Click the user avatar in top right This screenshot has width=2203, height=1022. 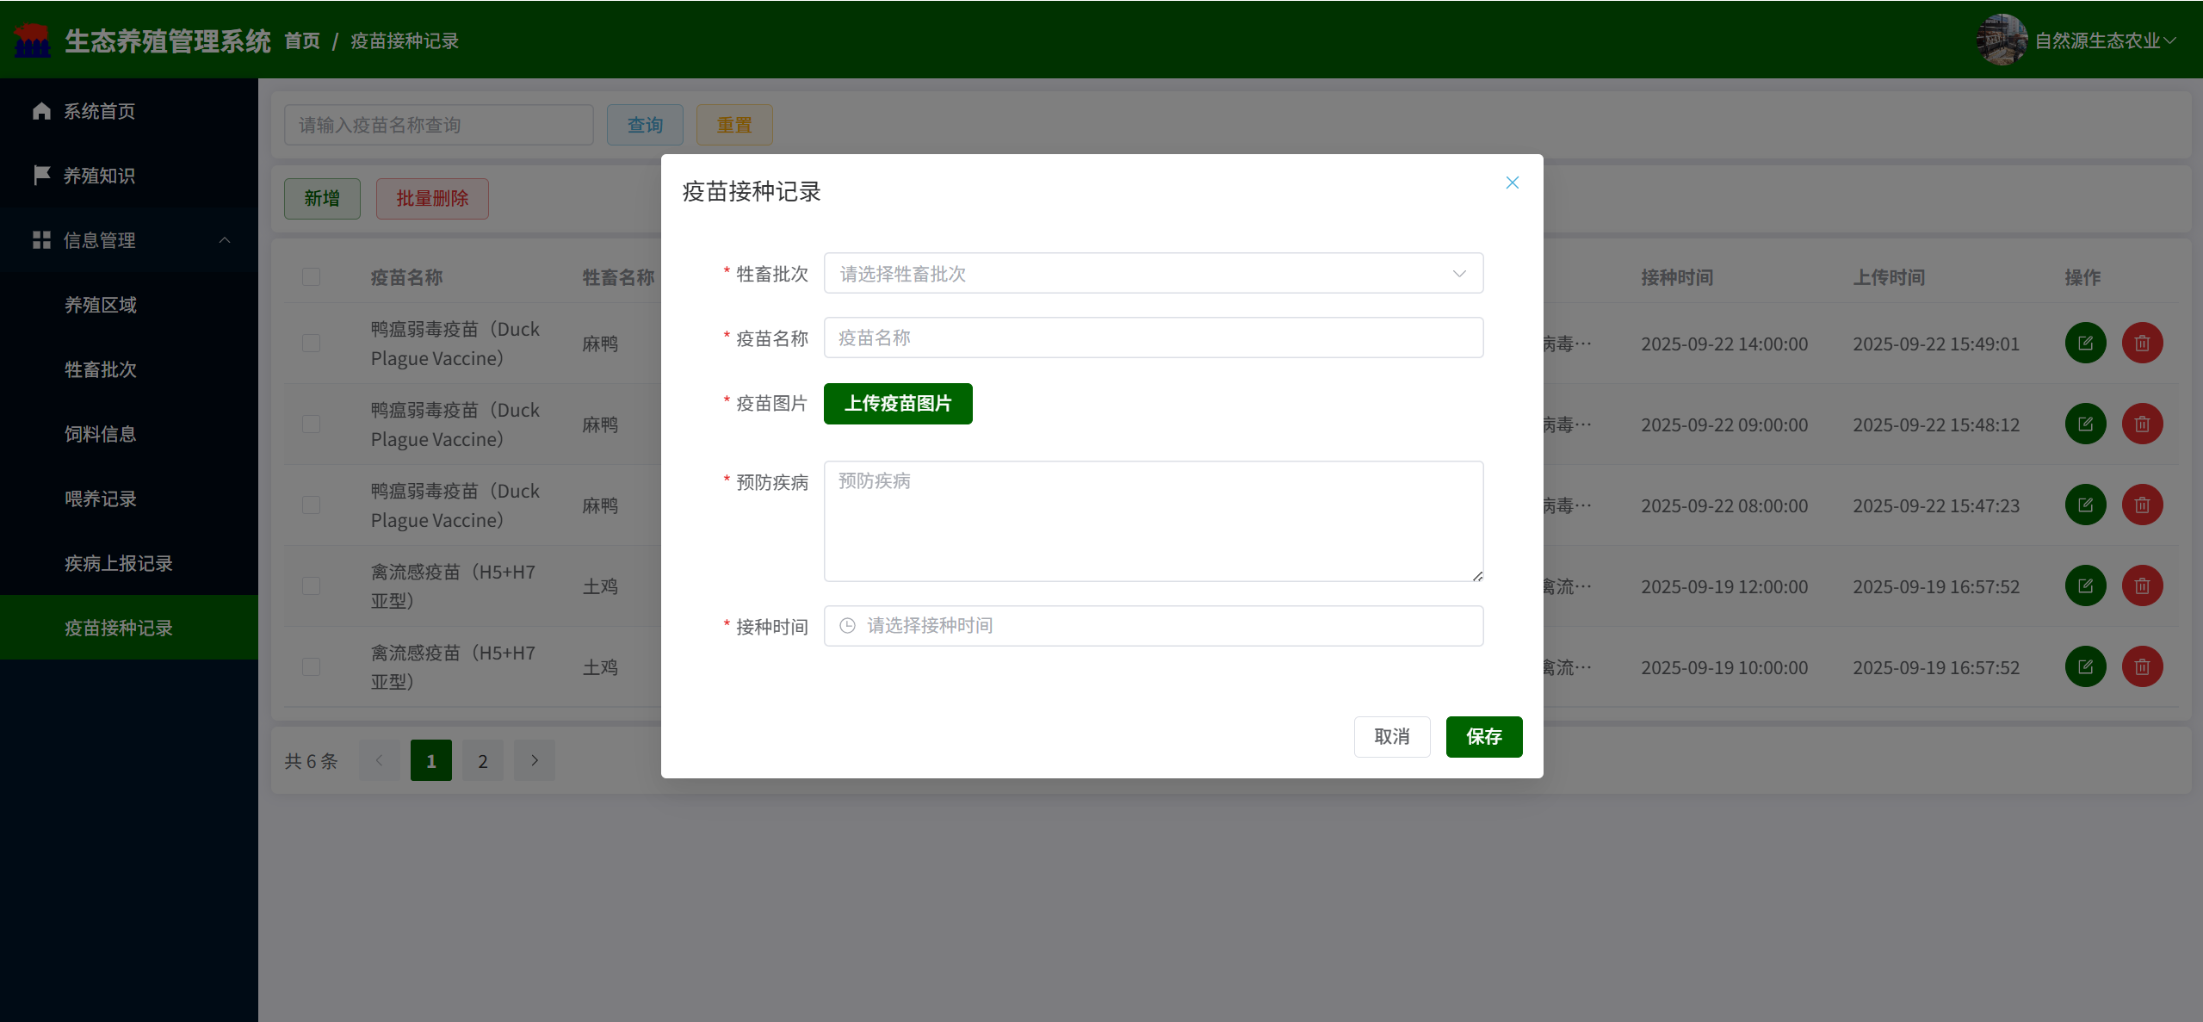2001,40
